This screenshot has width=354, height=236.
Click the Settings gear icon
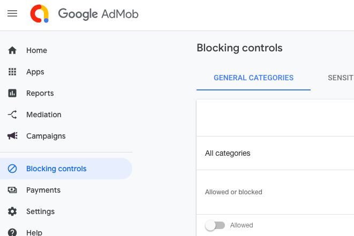(x=12, y=211)
